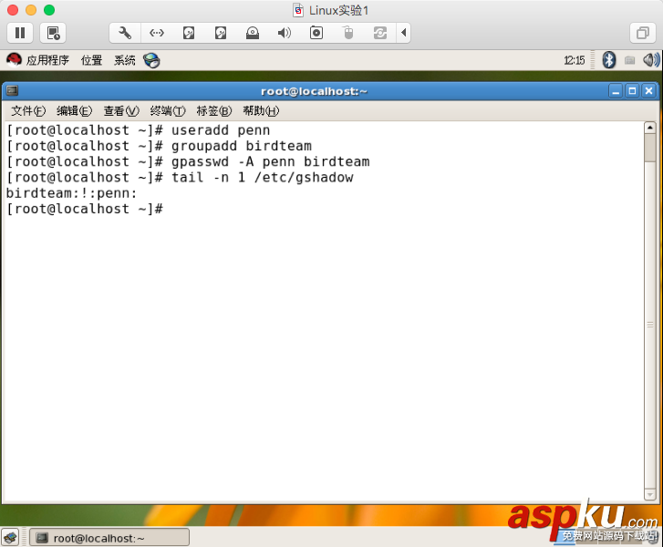Toggle VM sound speaker icon
This screenshot has height=547, width=663.
pyautogui.click(x=285, y=33)
